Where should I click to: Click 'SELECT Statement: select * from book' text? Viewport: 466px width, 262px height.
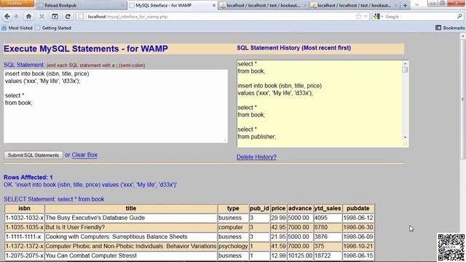(54, 199)
